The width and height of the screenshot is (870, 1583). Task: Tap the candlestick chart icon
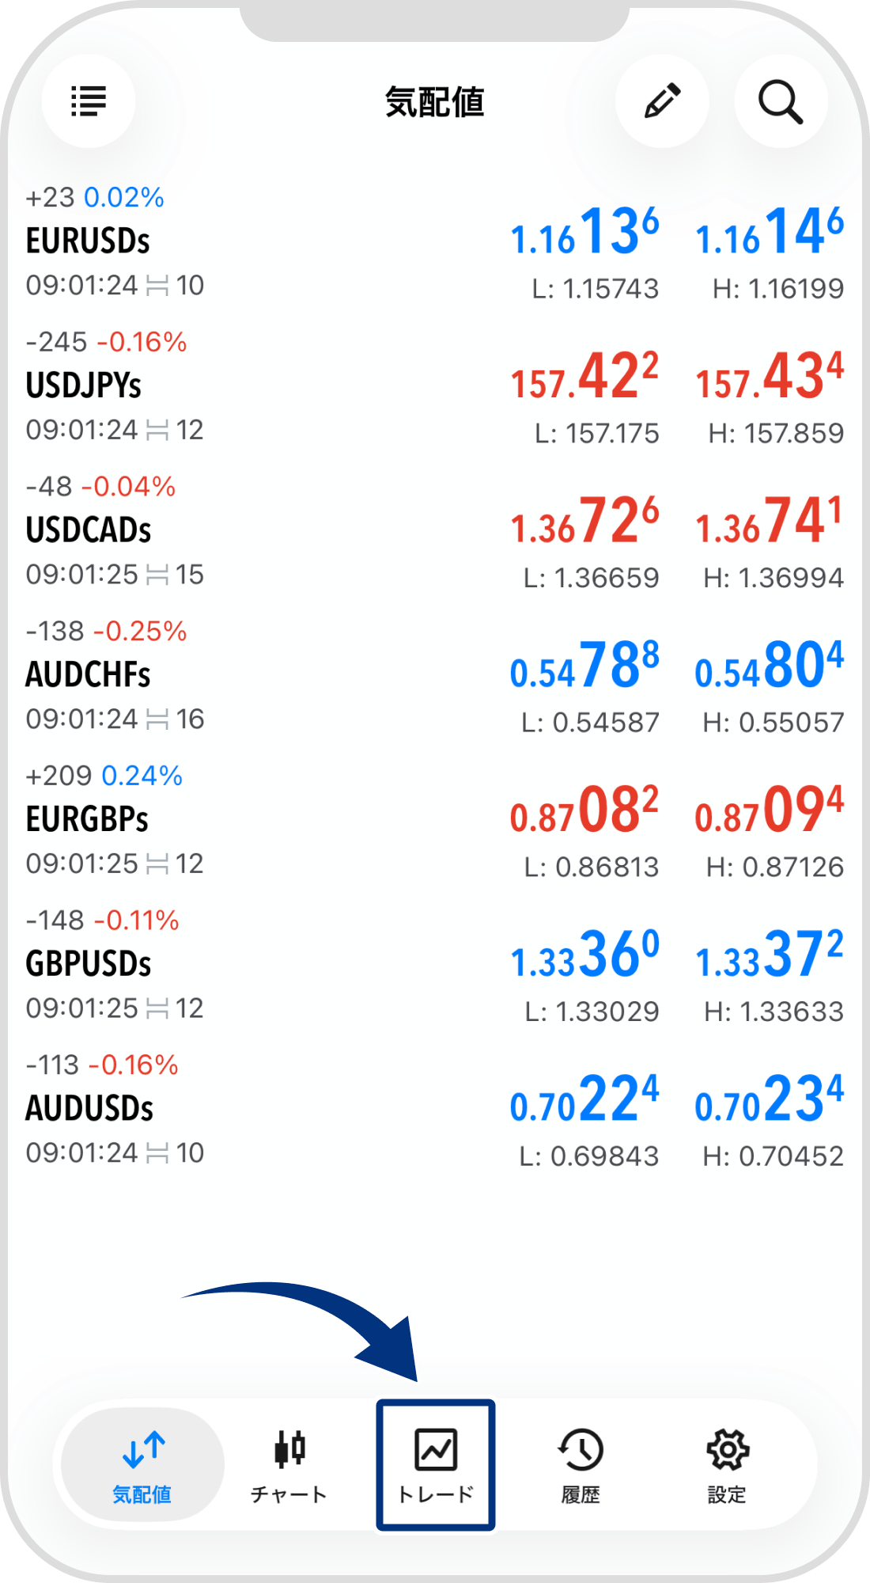pos(289,1449)
